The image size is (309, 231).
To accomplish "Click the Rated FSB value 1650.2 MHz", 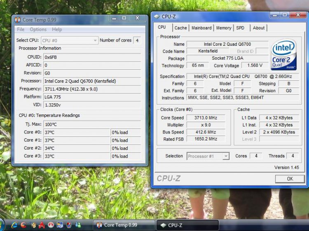I will [206, 139].
